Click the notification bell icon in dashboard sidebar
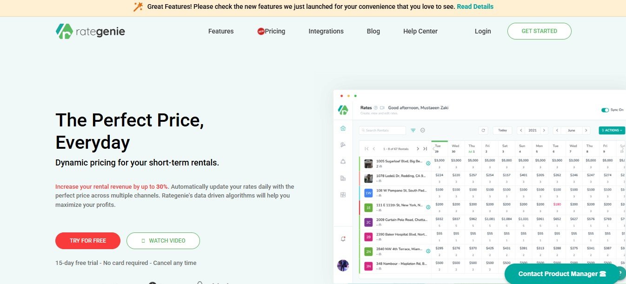The image size is (626, 284). [343, 238]
